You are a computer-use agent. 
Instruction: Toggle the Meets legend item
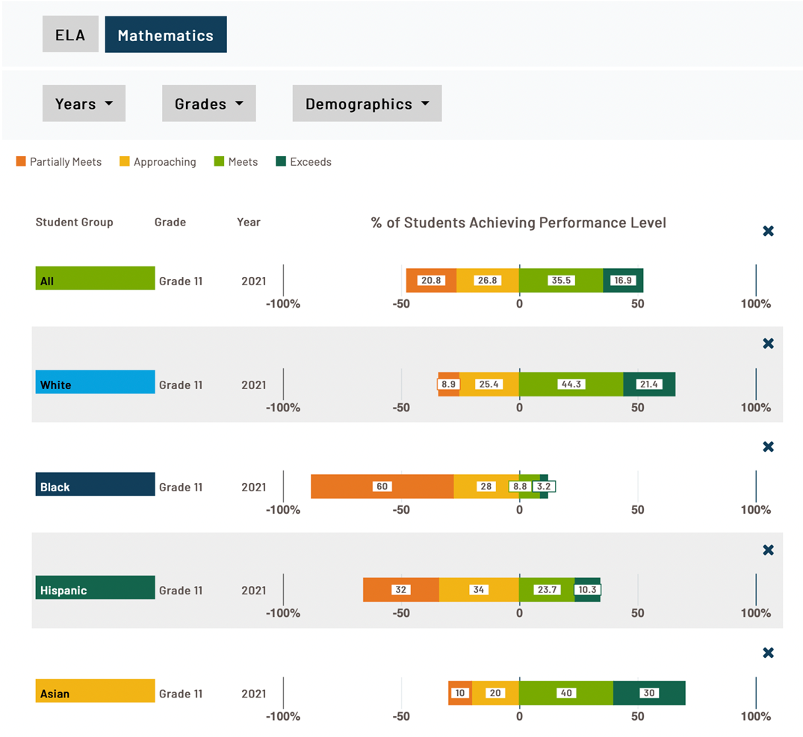(235, 161)
